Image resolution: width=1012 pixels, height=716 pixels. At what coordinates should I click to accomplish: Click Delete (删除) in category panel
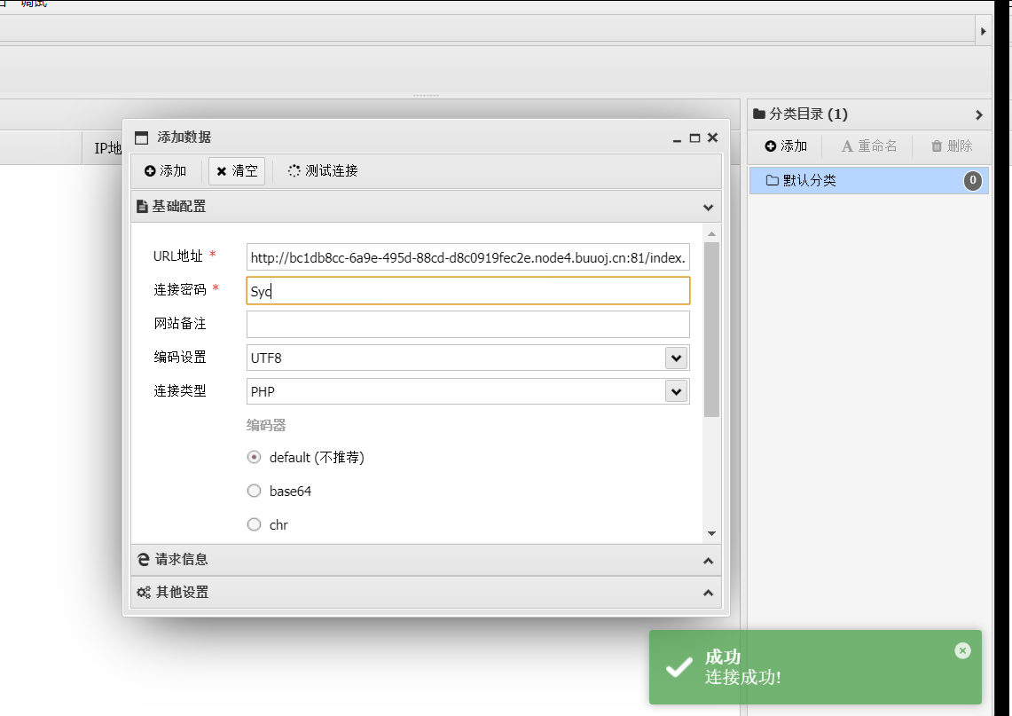tap(952, 146)
